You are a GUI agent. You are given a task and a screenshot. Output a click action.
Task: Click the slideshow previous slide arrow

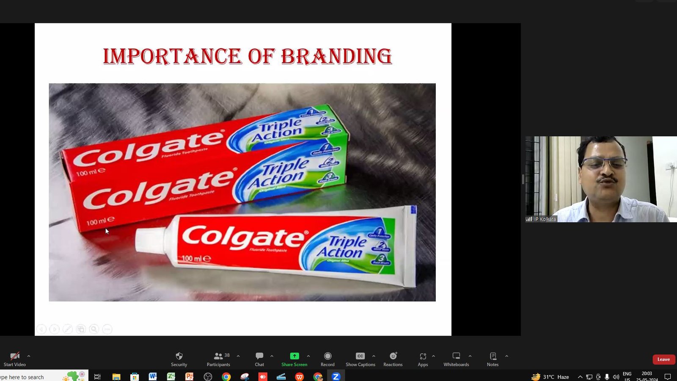tap(41, 329)
